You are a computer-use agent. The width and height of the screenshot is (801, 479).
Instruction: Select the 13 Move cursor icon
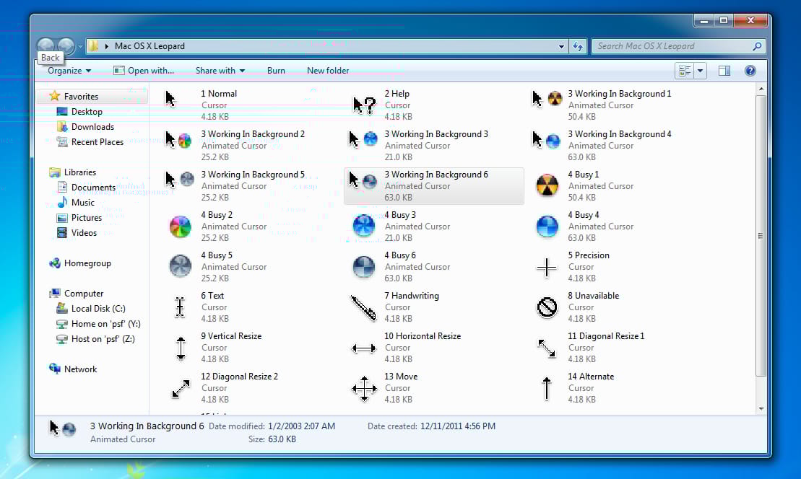point(364,389)
